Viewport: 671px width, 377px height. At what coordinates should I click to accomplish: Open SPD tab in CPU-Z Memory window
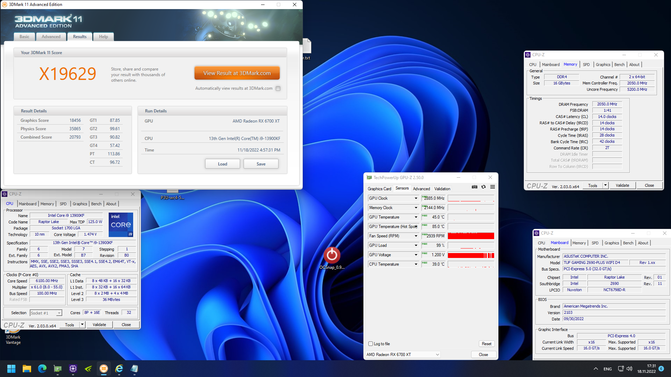pyautogui.click(x=586, y=65)
